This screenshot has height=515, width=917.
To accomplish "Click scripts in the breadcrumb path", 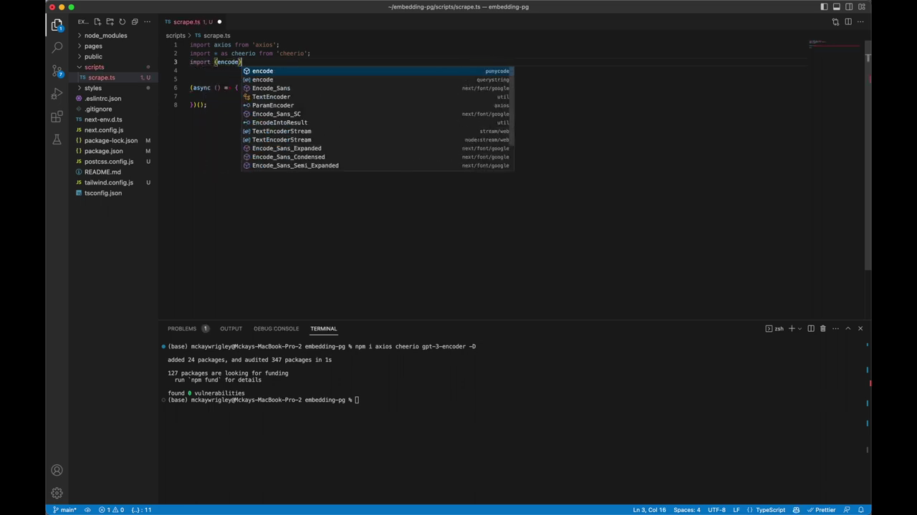I will 176,35.
